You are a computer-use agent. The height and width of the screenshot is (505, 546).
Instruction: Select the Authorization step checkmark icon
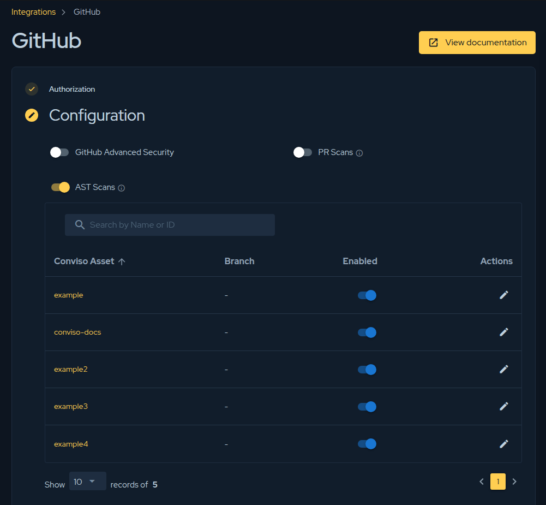pyautogui.click(x=32, y=89)
